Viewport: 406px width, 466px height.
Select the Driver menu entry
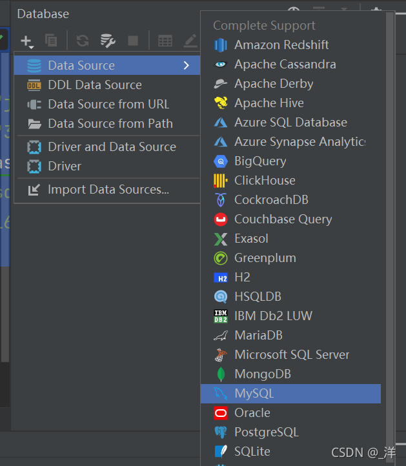107,166
